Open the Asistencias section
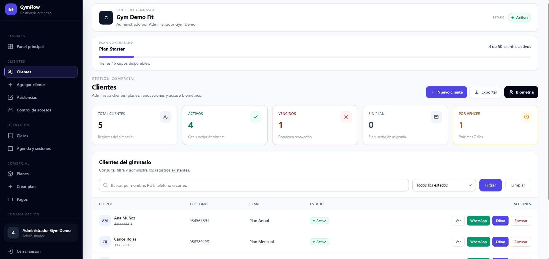Viewport: 549px width, 259px height. (41, 97)
